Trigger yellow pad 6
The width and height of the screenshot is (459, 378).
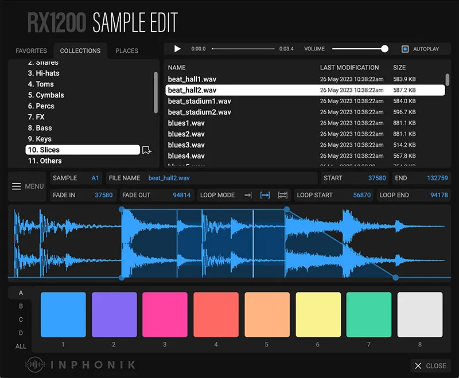[318, 314]
